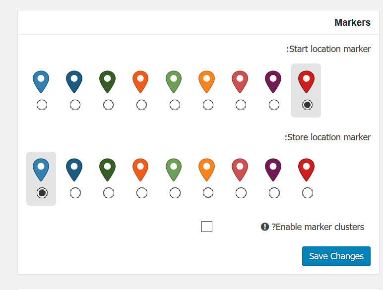The height and width of the screenshot is (290, 383).
Task: Click the dark orange store location marker icon
Action: click(x=140, y=170)
